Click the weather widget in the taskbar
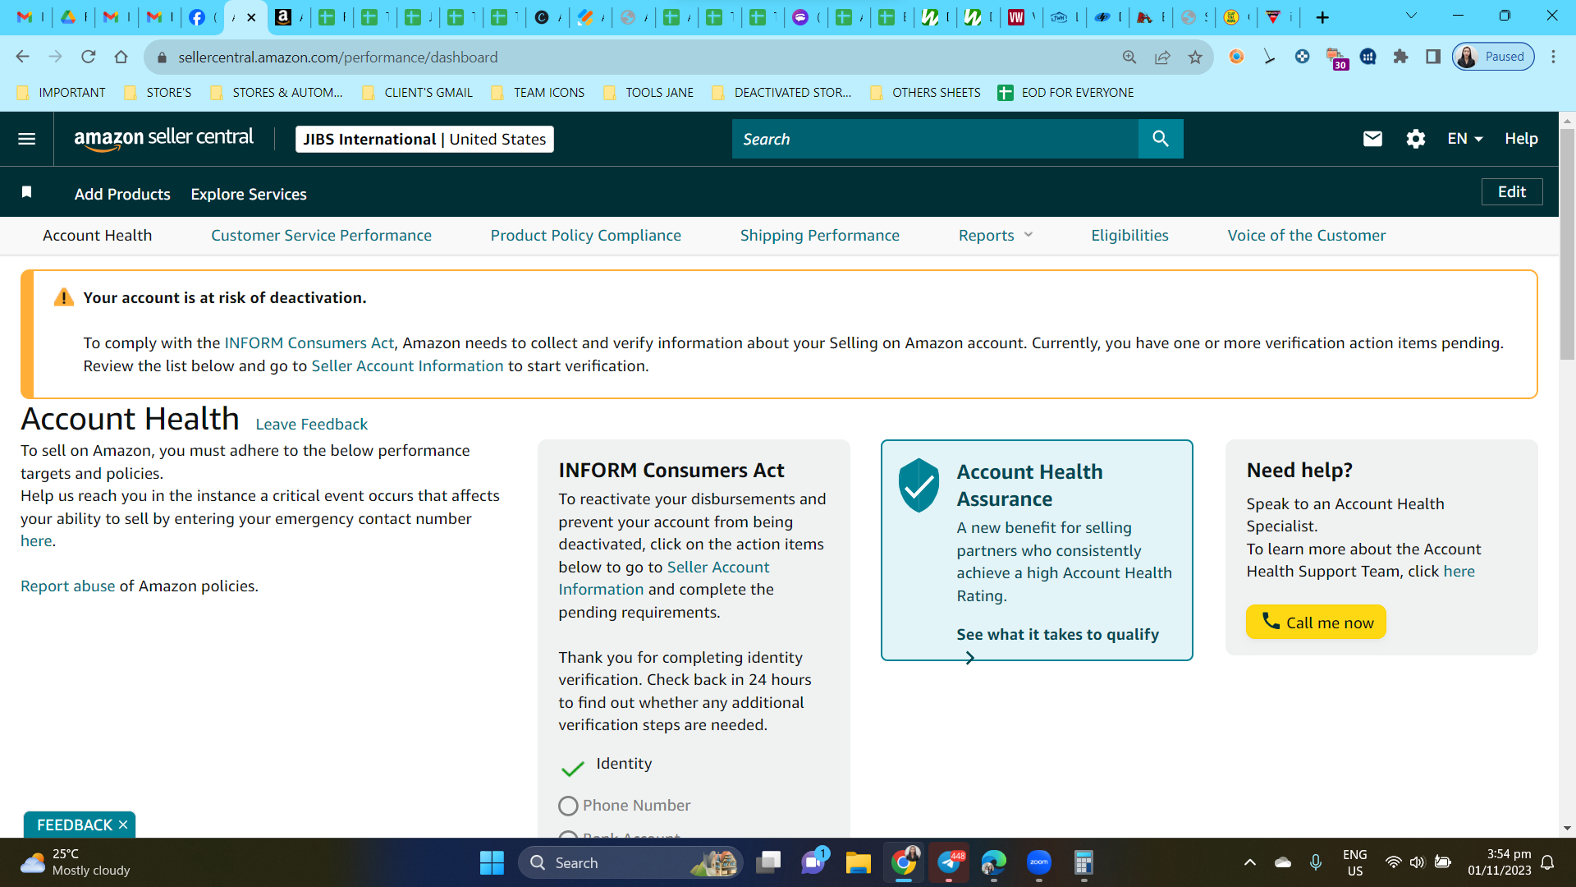Image resolution: width=1576 pixels, height=887 pixels. [76, 862]
